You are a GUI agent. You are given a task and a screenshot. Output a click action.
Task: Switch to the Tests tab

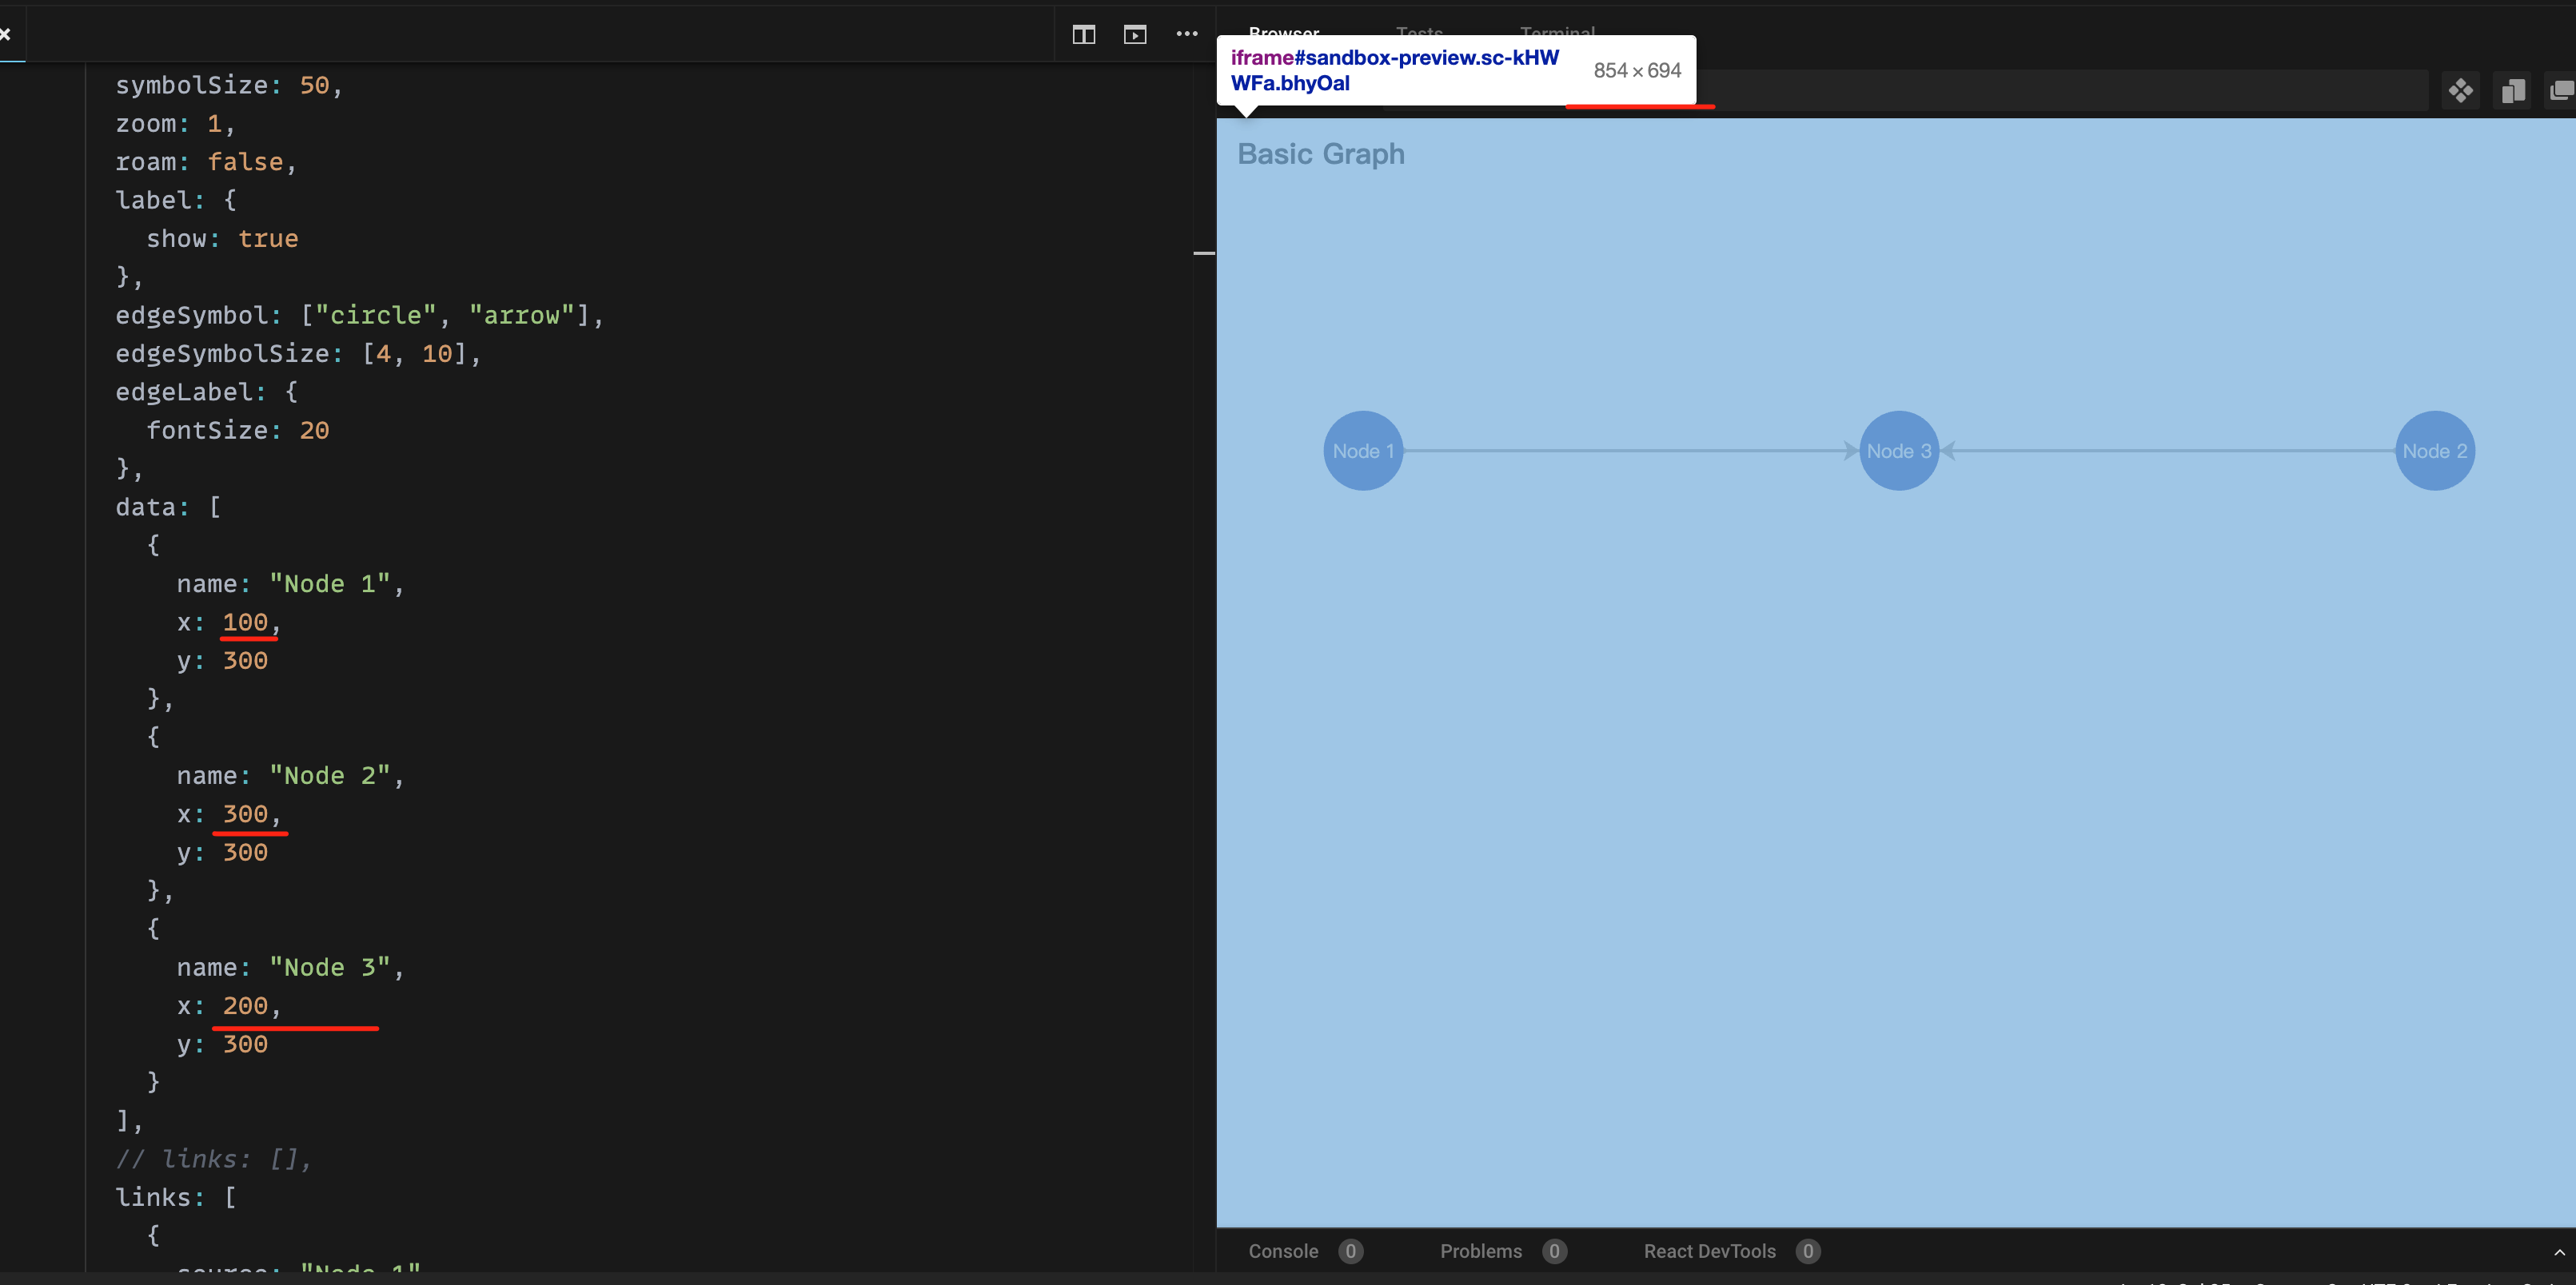point(1419,33)
